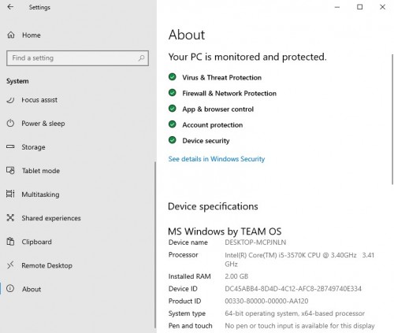Click the sidebar vertical scrollbar
Viewport: 394px width, 333px height.
pos(155,245)
